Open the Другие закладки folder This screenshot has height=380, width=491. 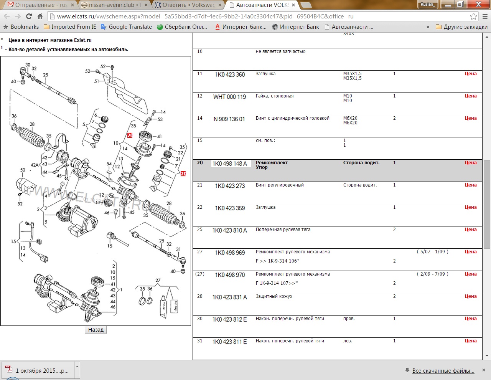click(461, 27)
